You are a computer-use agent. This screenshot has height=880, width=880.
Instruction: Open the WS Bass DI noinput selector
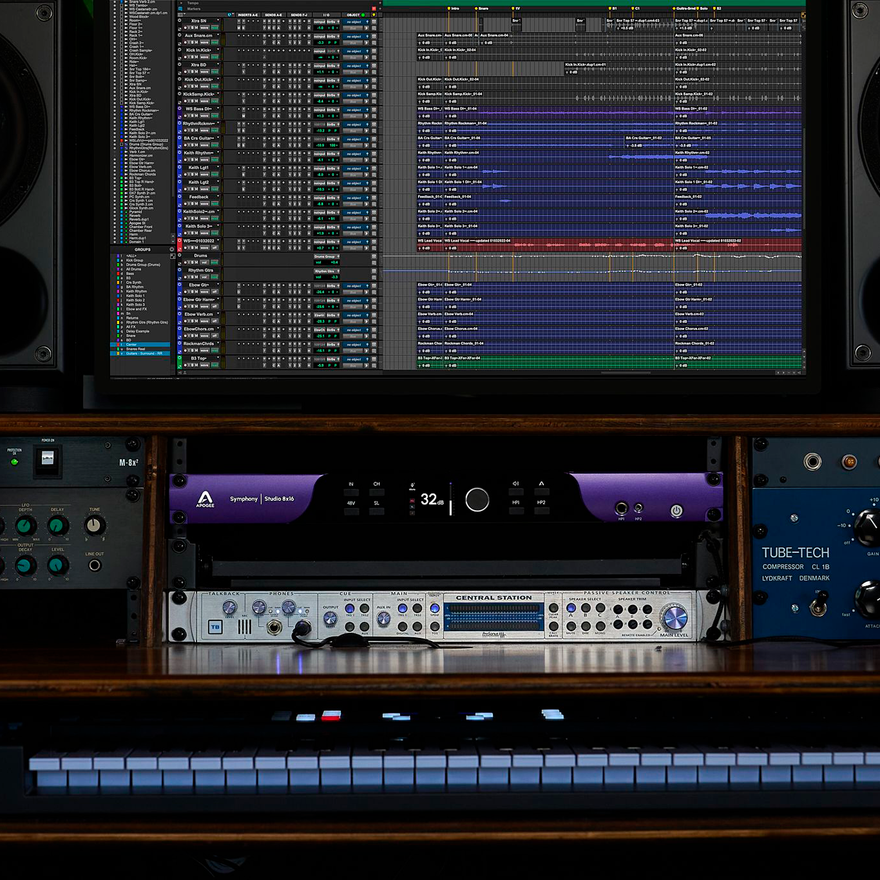coord(320,110)
